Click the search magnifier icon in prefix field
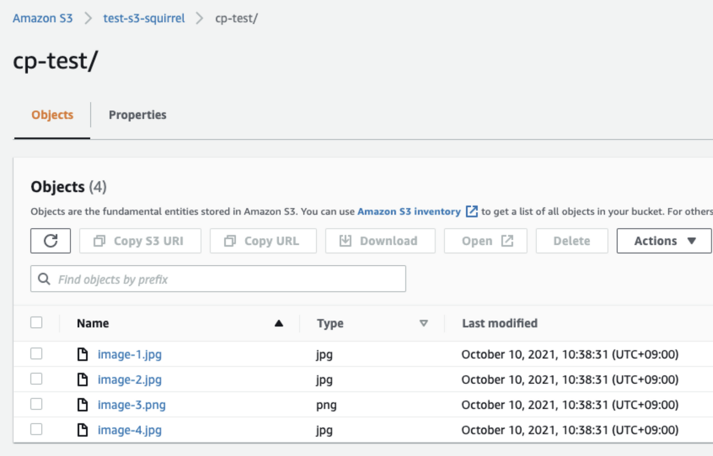 tap(44, 279)
